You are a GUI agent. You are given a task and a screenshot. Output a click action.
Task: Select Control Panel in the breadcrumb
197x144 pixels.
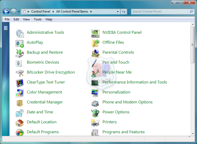[41, 12]
